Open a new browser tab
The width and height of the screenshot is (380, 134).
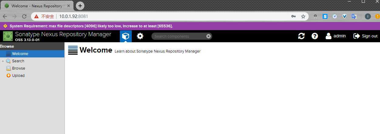point(80,6)
